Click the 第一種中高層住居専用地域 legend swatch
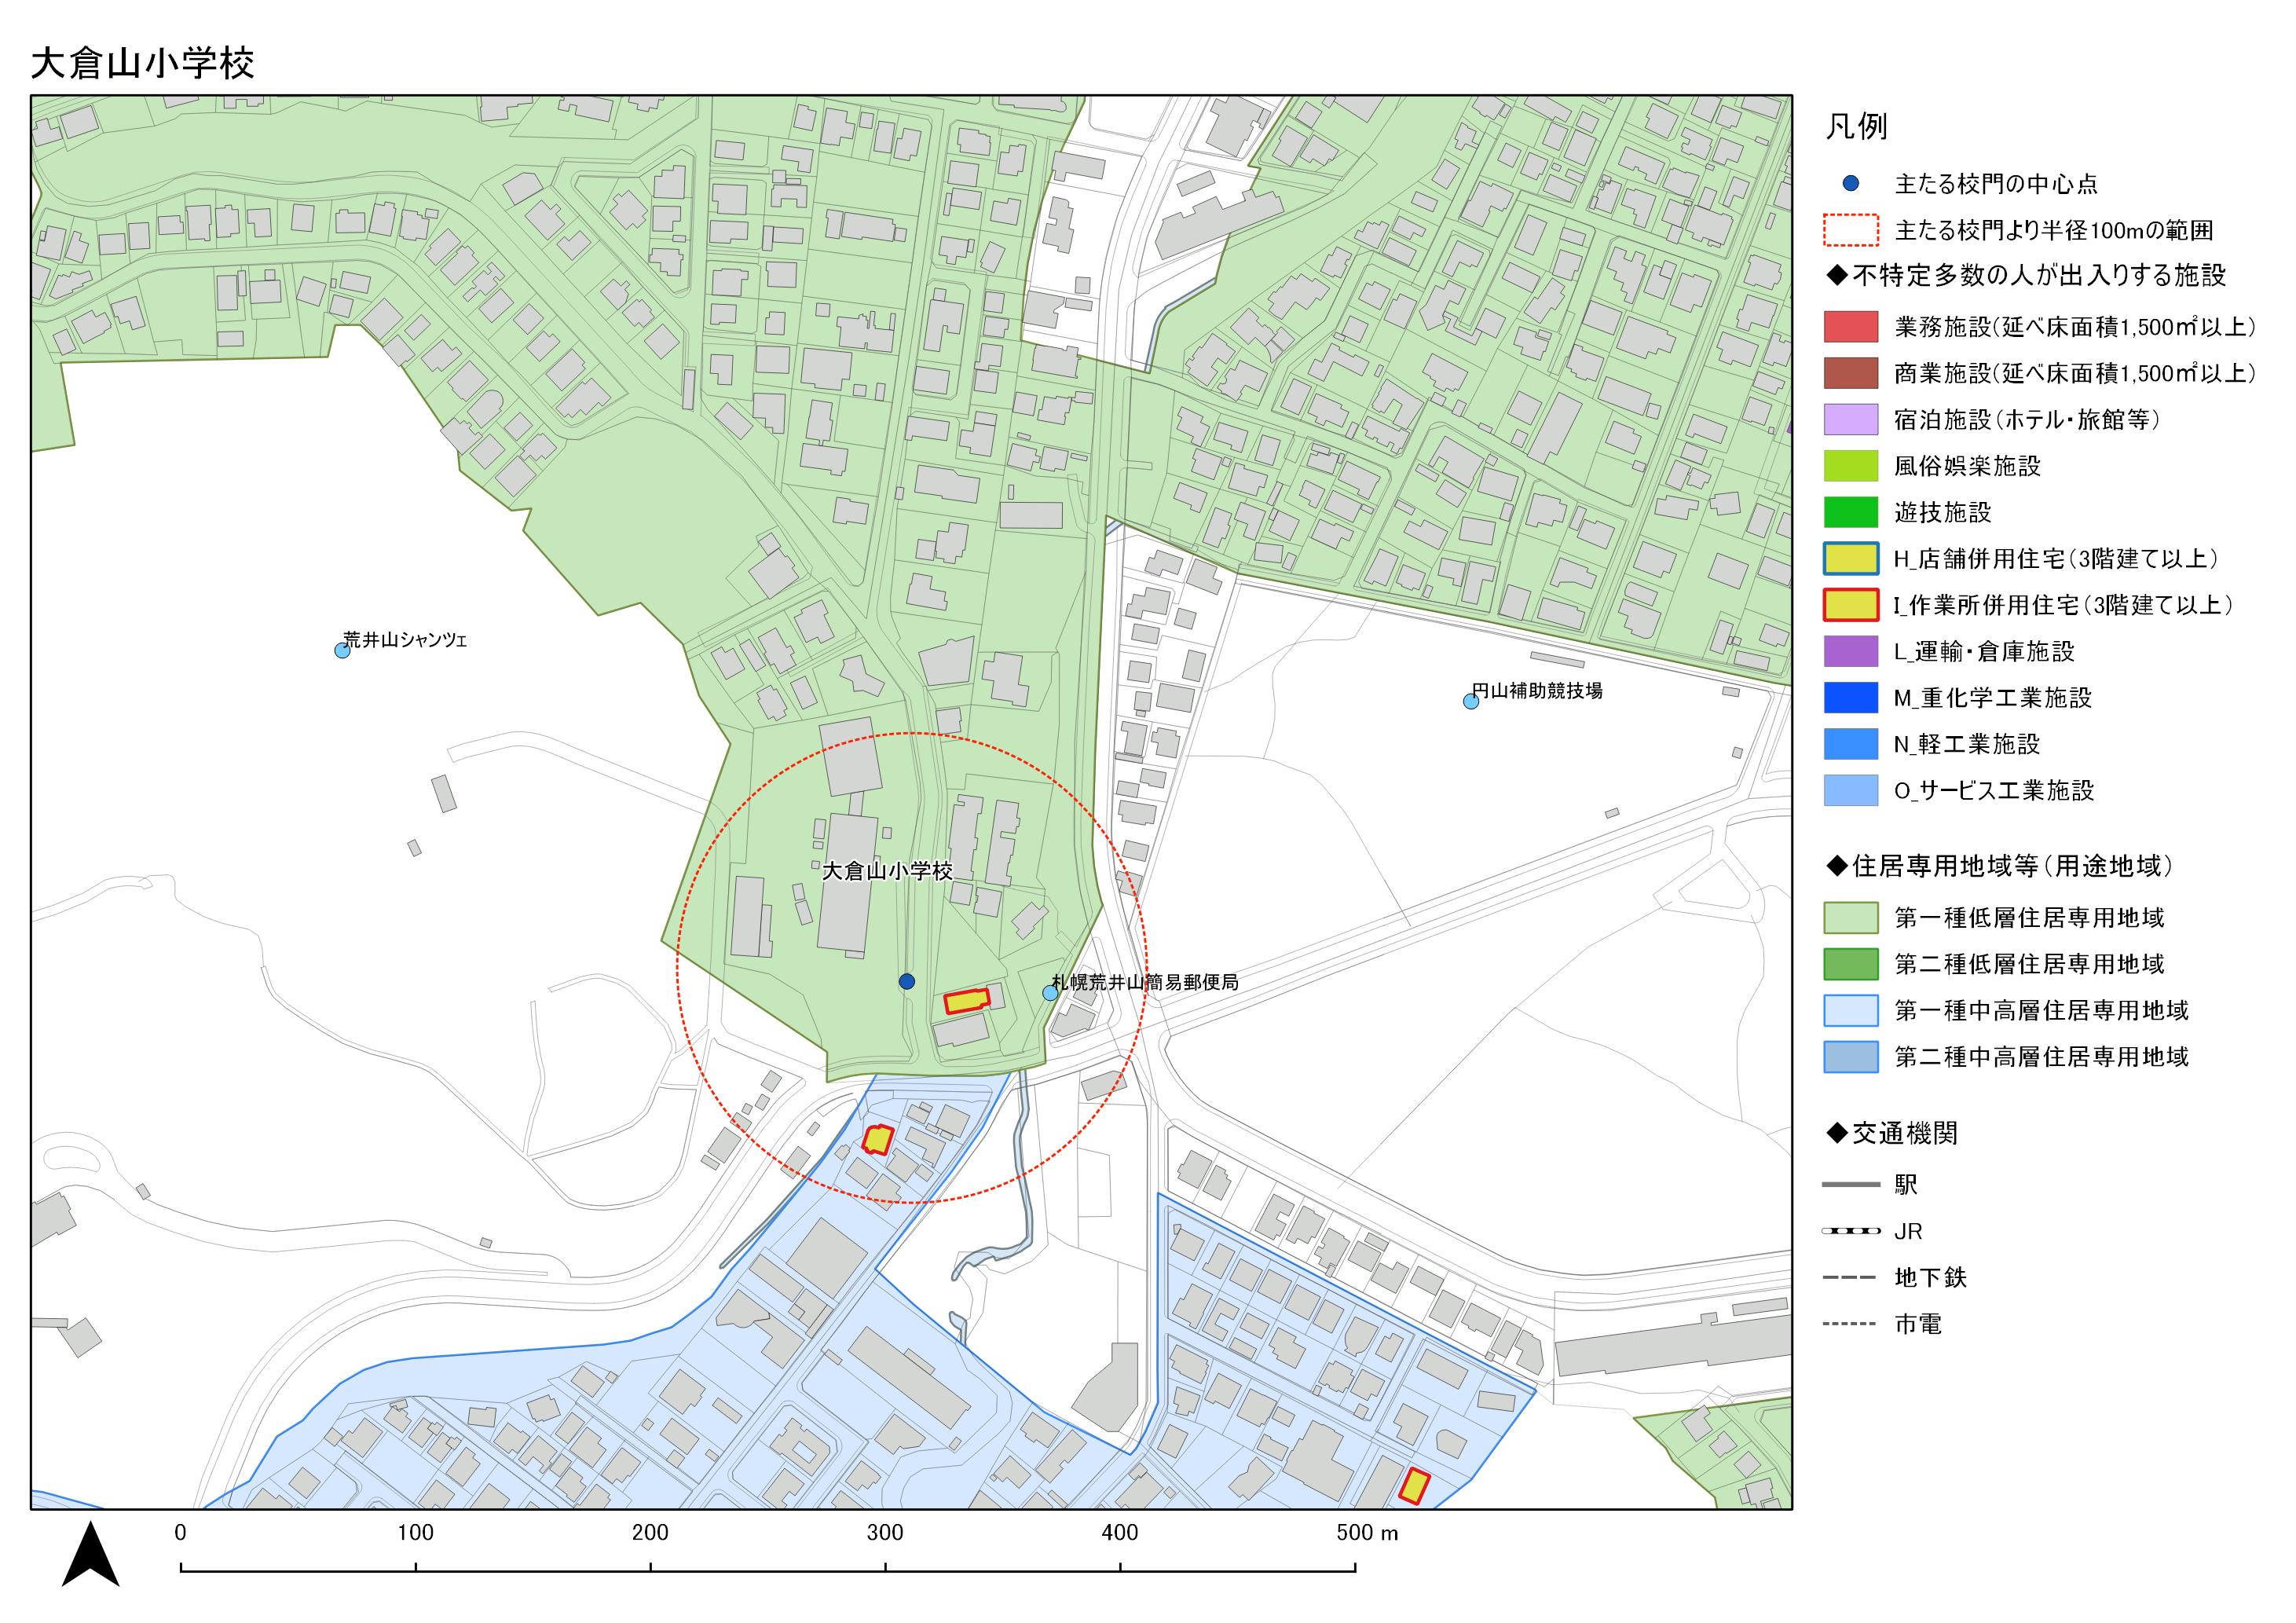The image size is (2296, 1623). click(x=1850, y=1010)
